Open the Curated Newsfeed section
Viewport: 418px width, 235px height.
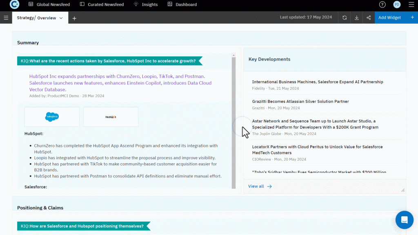101,4
